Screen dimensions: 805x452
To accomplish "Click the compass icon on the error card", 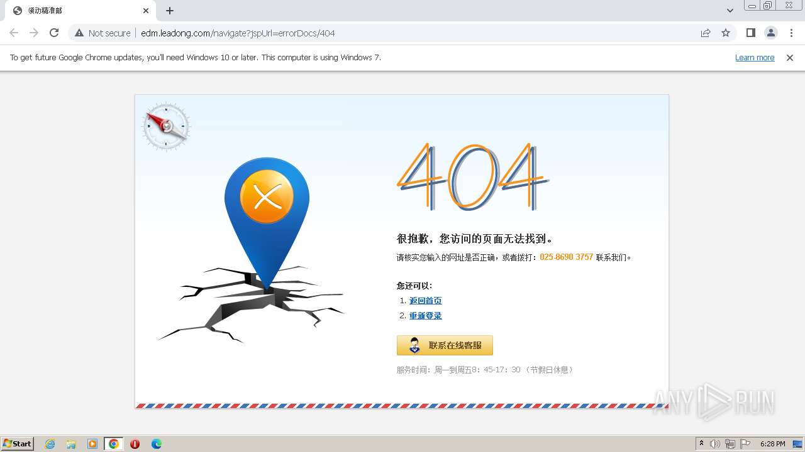I will pyautogui.click(x=167, y=127).
